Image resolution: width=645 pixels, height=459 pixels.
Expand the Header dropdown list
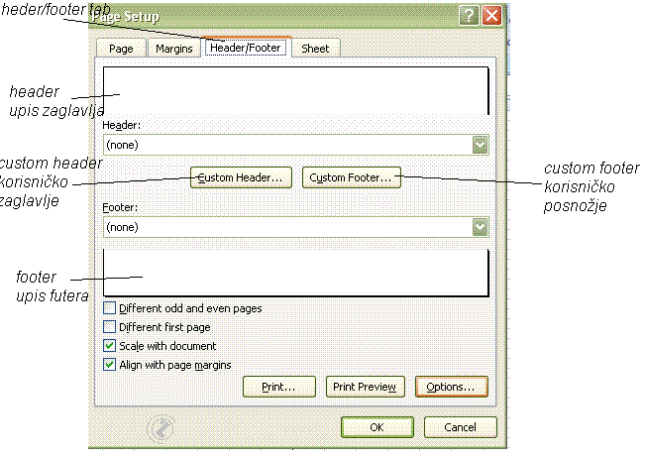tap(481, 145)
